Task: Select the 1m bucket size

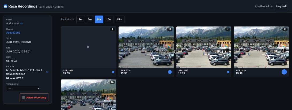Action: coord(81,19)
